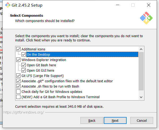Select the Open Git GUI here label
This screenshot has width=159, height=130.
(x=40, y=70)
